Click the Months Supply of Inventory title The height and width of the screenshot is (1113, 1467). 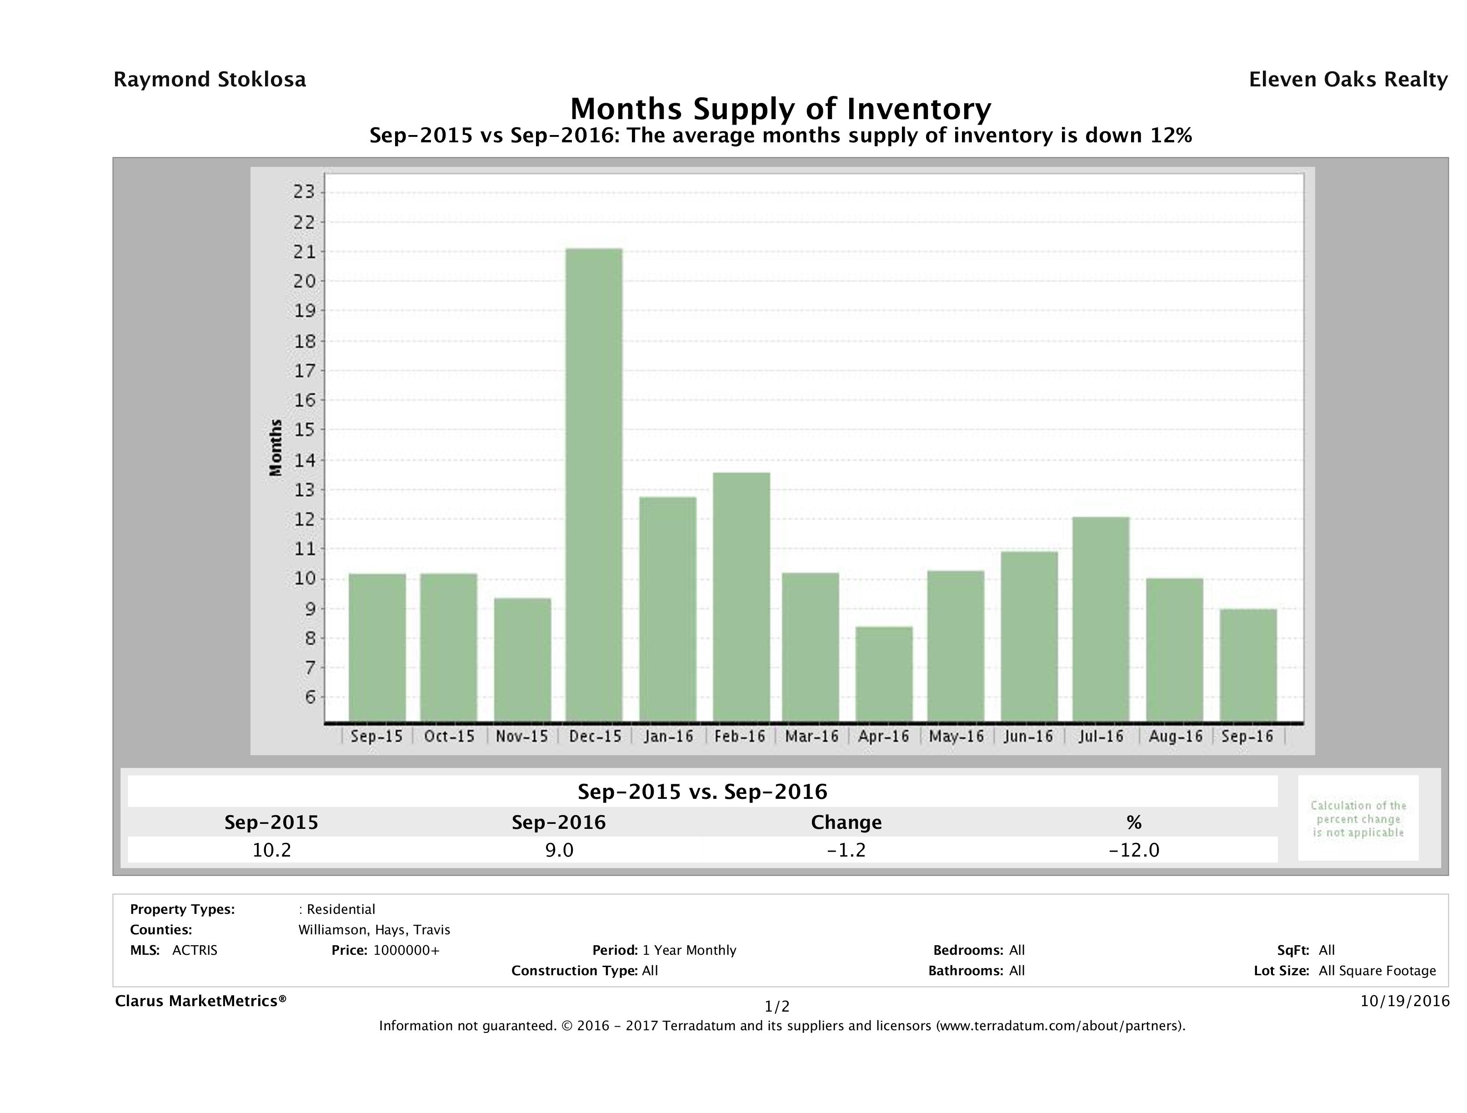pos(780,109)
